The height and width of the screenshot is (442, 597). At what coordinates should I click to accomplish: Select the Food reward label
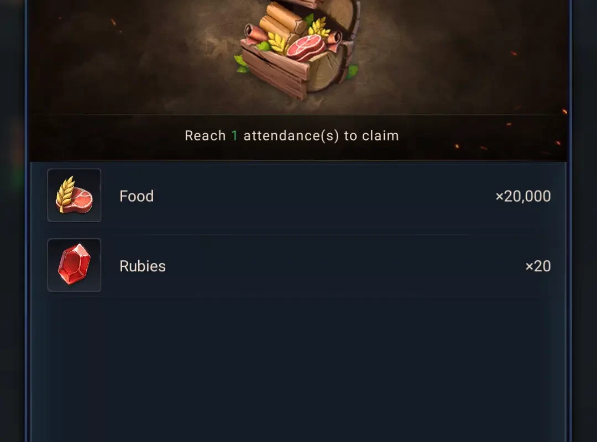click(x=137, y=196)
